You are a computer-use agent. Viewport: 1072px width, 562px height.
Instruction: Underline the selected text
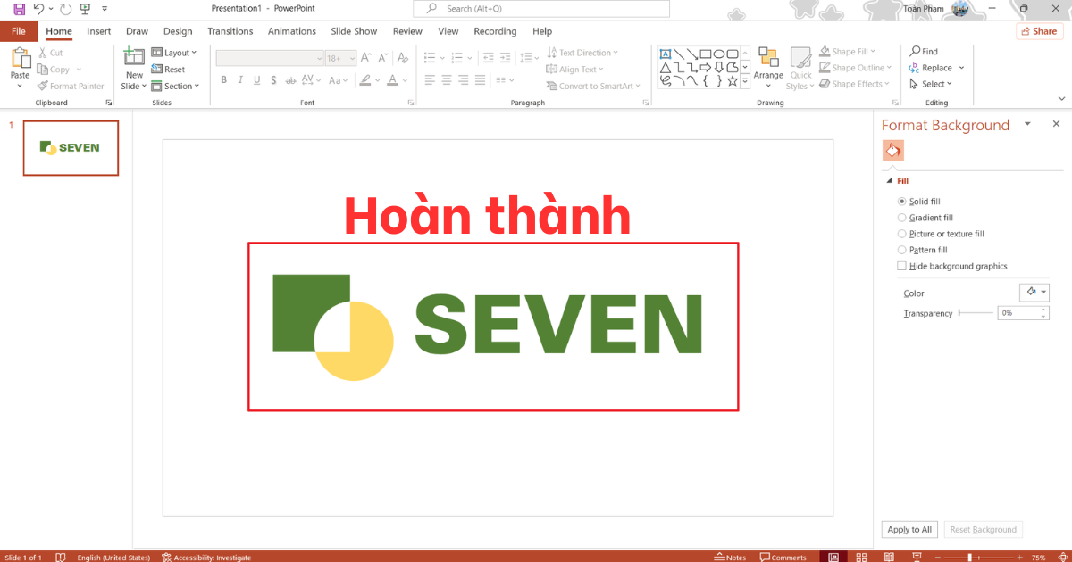[x=257, y=80]
